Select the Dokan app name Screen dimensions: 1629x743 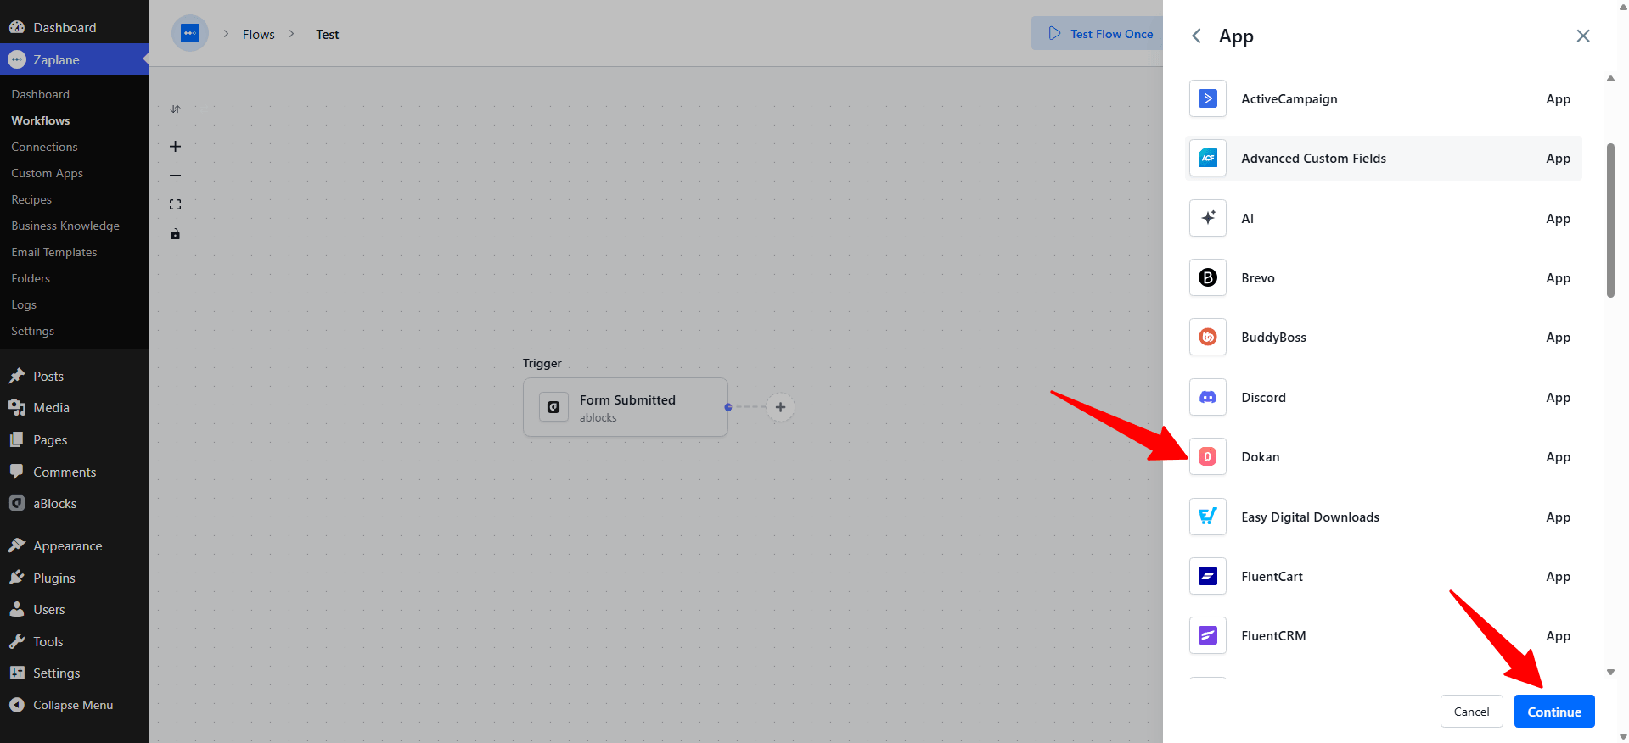coord(1260,456)
